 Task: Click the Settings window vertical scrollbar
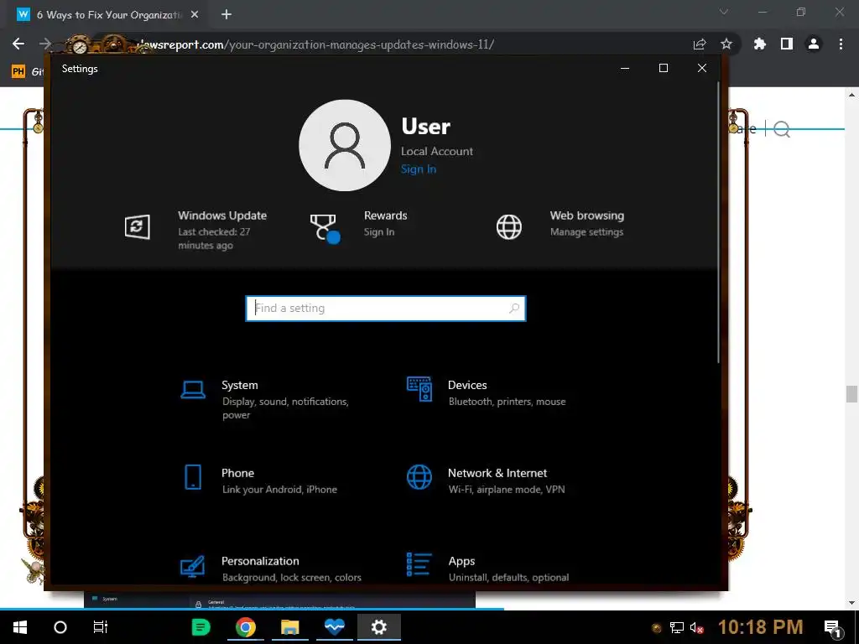tap(718, 221)
